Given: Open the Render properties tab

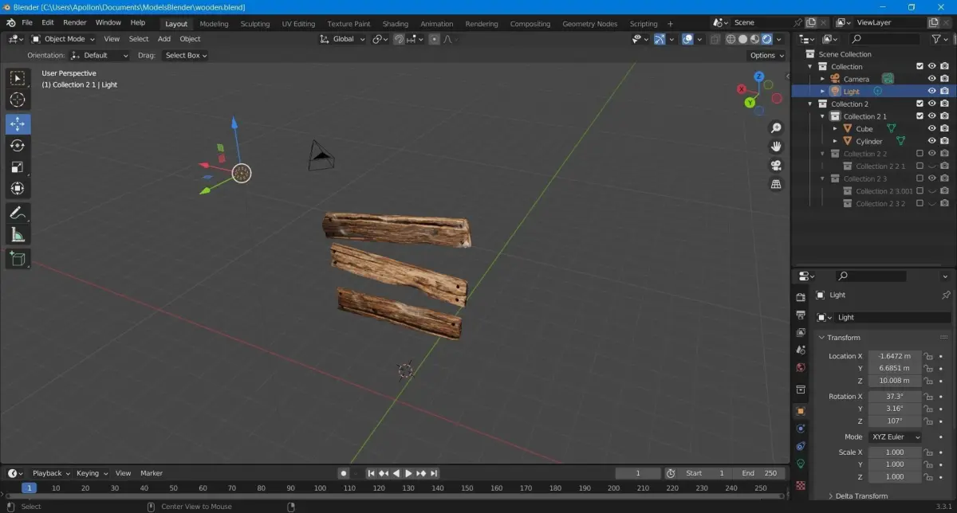Looking at the screenshot, I should tap(801, 297).
